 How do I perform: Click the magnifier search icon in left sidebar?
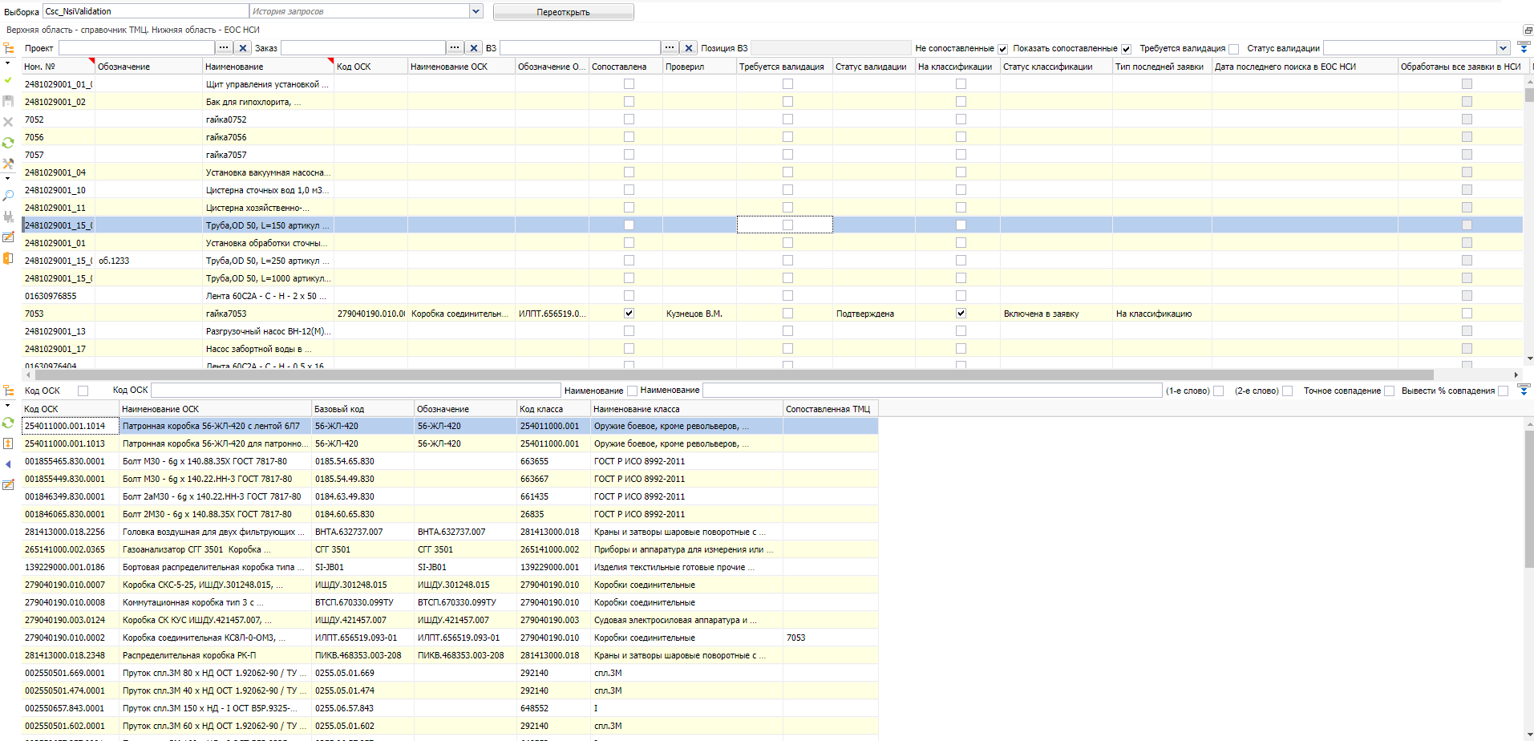click(x=8, y=196)
